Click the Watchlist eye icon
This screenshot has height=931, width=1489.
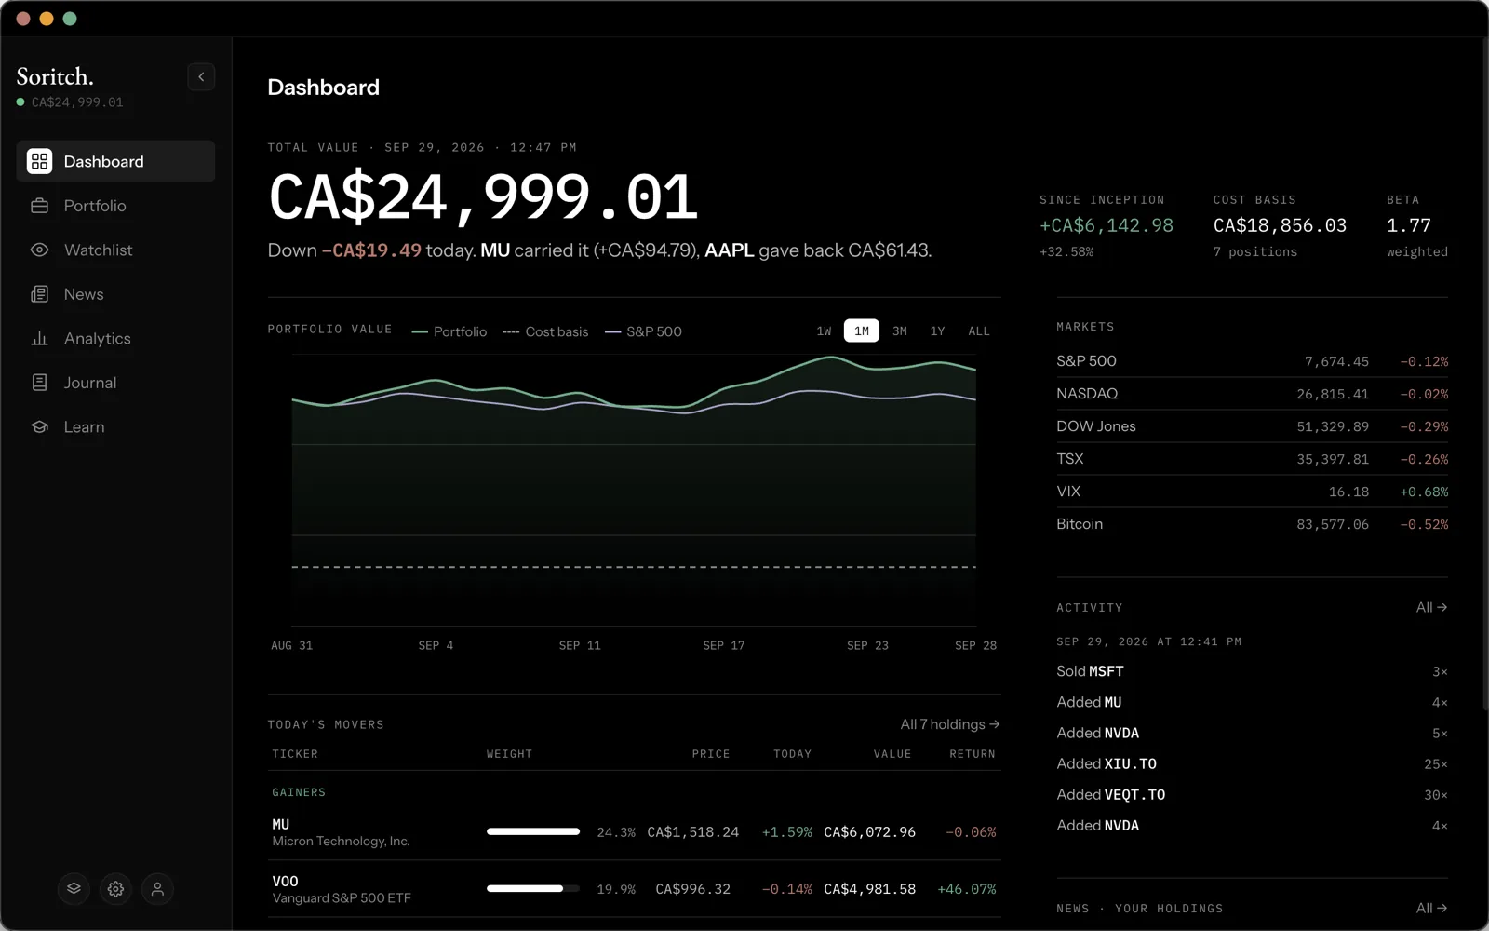click(39, 250)
